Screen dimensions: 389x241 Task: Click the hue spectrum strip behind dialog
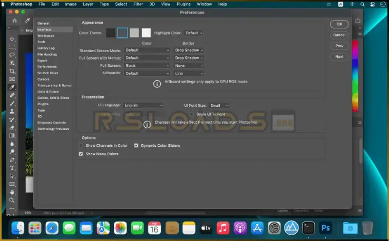(x=355, y=76)
